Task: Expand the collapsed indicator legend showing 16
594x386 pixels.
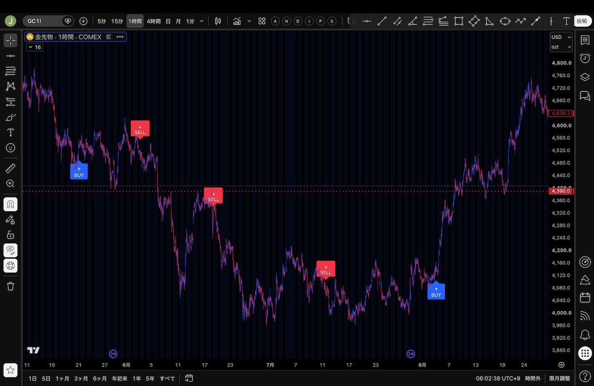Action: coord(34,47)
